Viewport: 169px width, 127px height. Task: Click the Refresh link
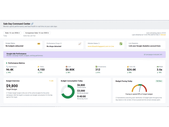point(163,35)
